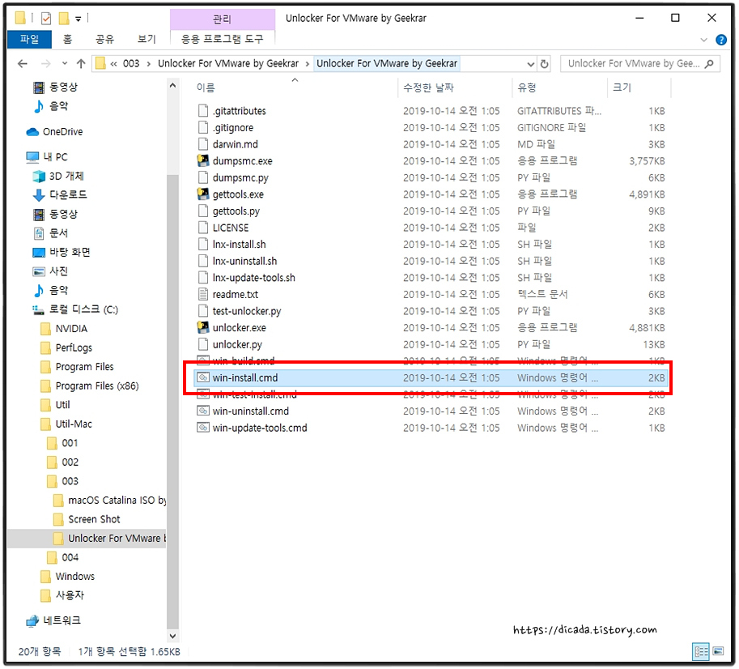
Task: Open the 파일 menu tab
Action: [29, 39]
